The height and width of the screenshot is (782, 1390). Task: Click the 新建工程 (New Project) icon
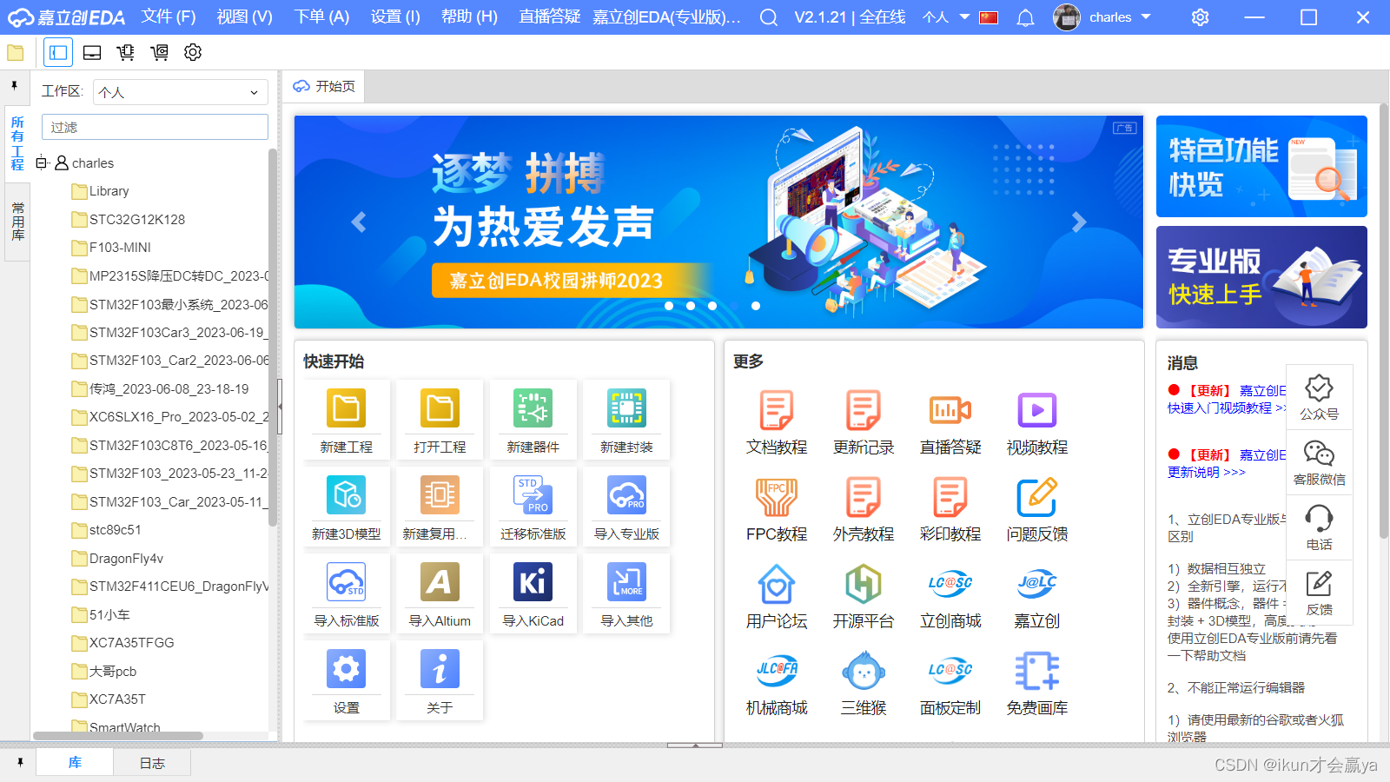point(346,408)
